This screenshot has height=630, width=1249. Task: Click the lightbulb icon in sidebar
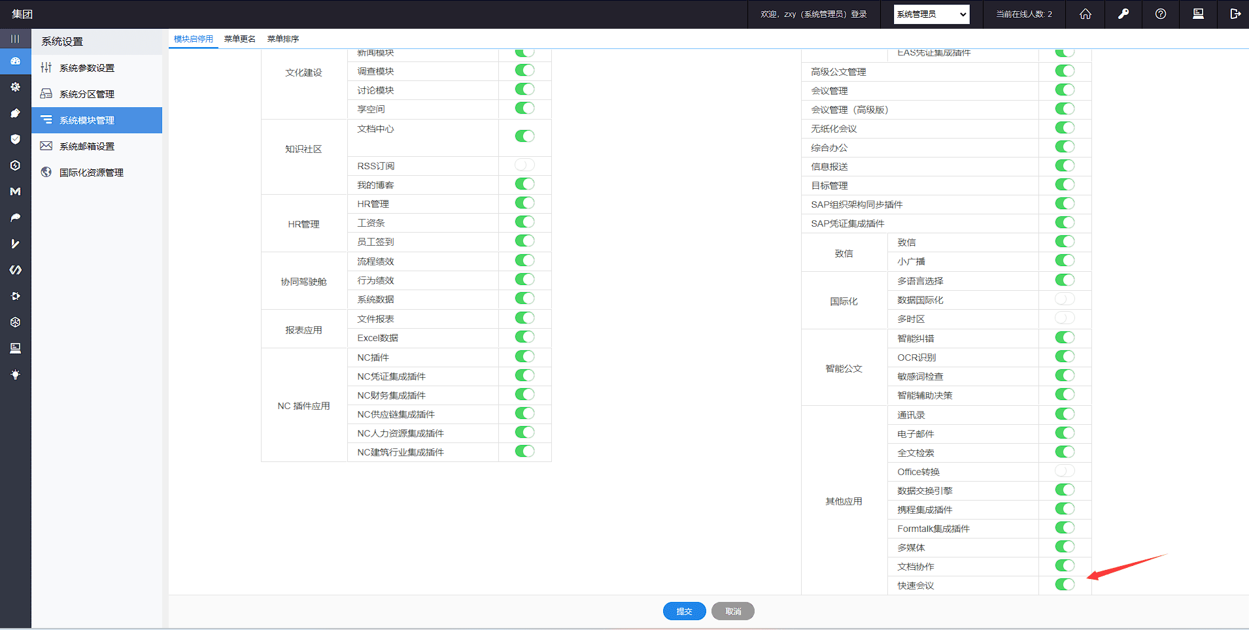coord(15,374)
